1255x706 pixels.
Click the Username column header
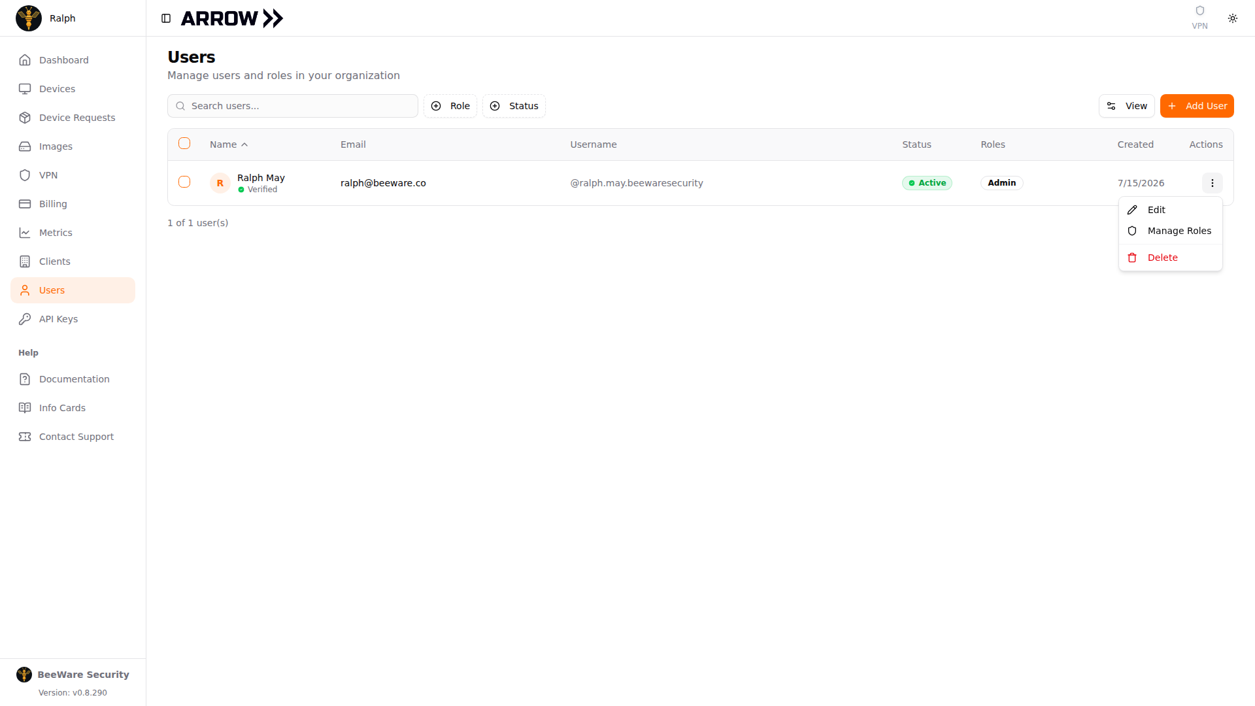click(593, 144)
